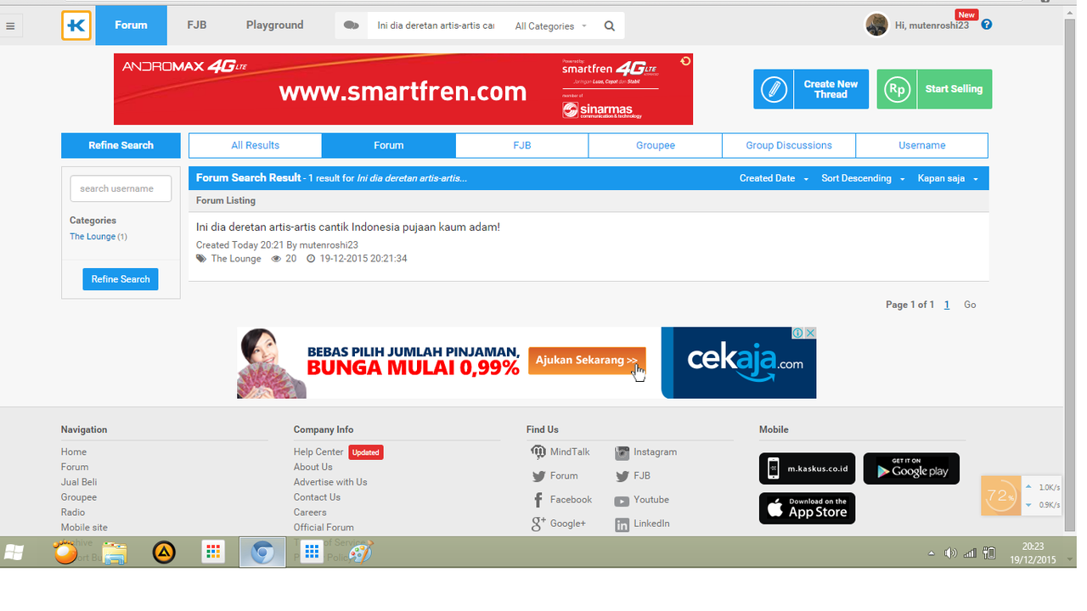1087x611 pixels.
Task: Click the Windows Start button
Action: click(x=14, y=553)
